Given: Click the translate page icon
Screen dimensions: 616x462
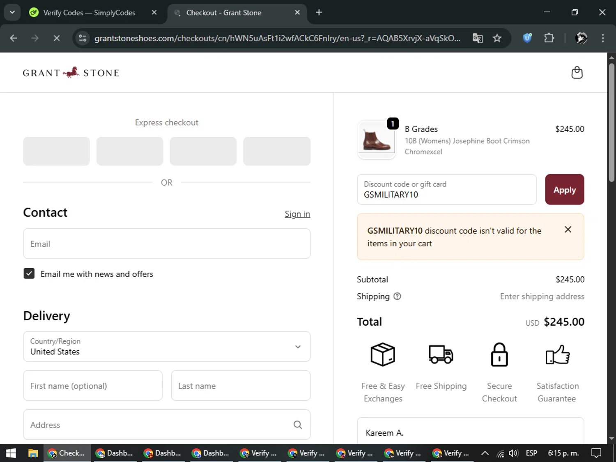Looking at the screenshot, I should coord(478,38).
